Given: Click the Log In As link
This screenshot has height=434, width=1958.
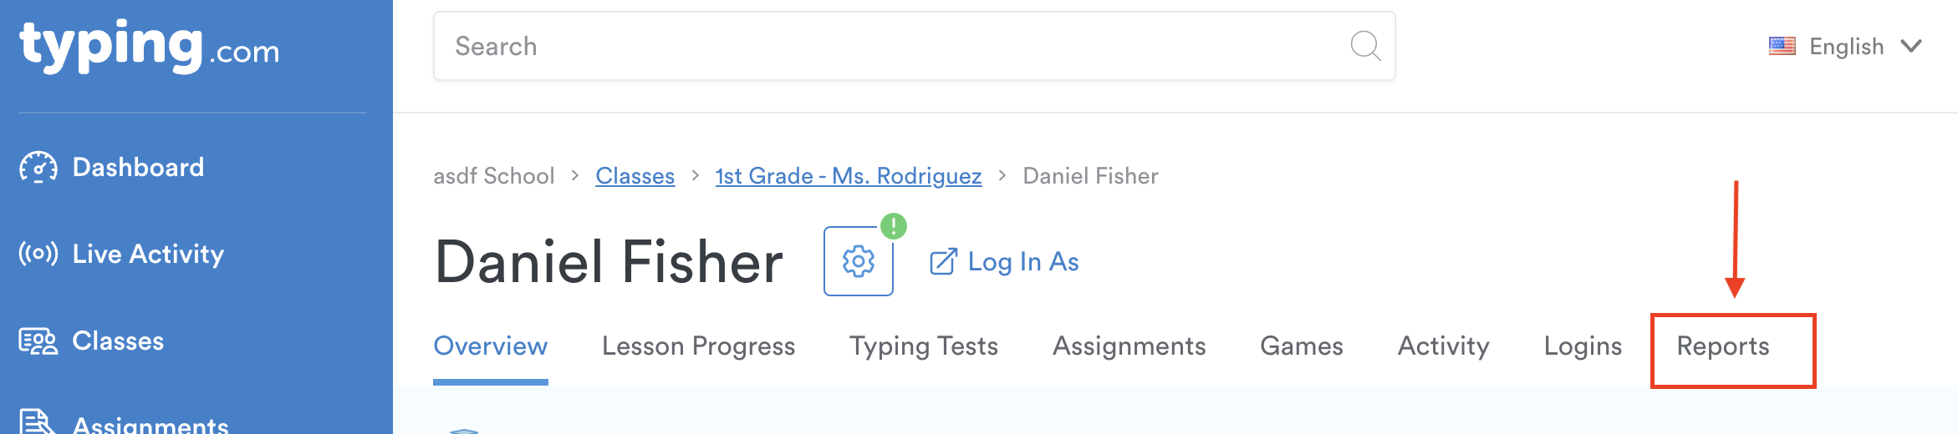Looking at the screenshot, I should pyautogui.click(x=1023, y=262).
